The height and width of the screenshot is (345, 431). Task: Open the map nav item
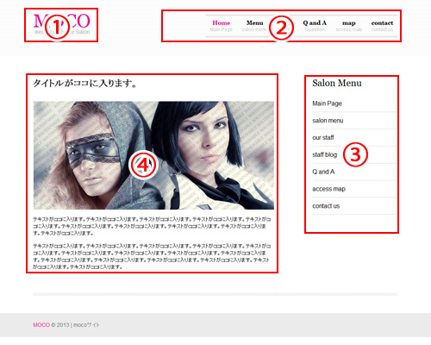(x=349, y=26)
